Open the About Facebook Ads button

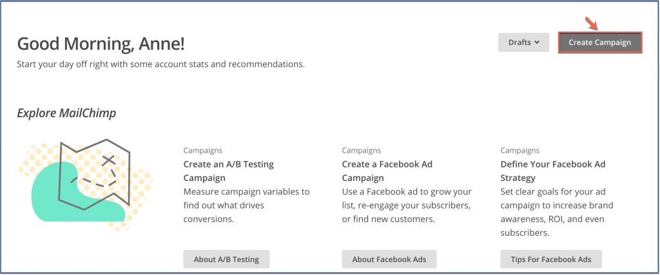click(x=389, y=260)
